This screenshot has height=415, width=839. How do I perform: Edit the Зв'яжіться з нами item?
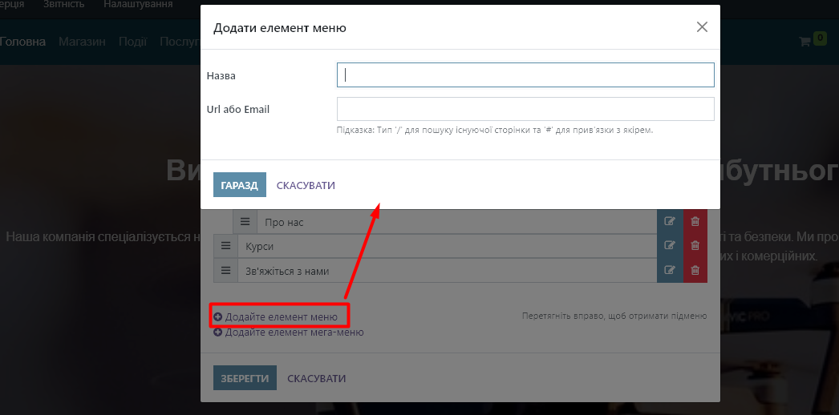tap(670, 270)
